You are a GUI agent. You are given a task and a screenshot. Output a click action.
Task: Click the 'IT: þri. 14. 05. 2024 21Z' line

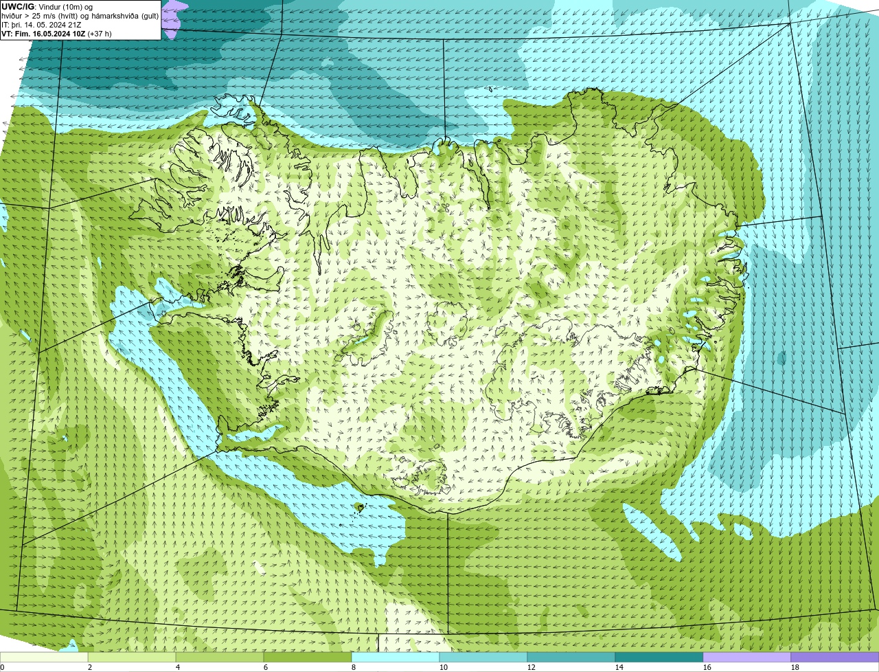tap(42, 25)
